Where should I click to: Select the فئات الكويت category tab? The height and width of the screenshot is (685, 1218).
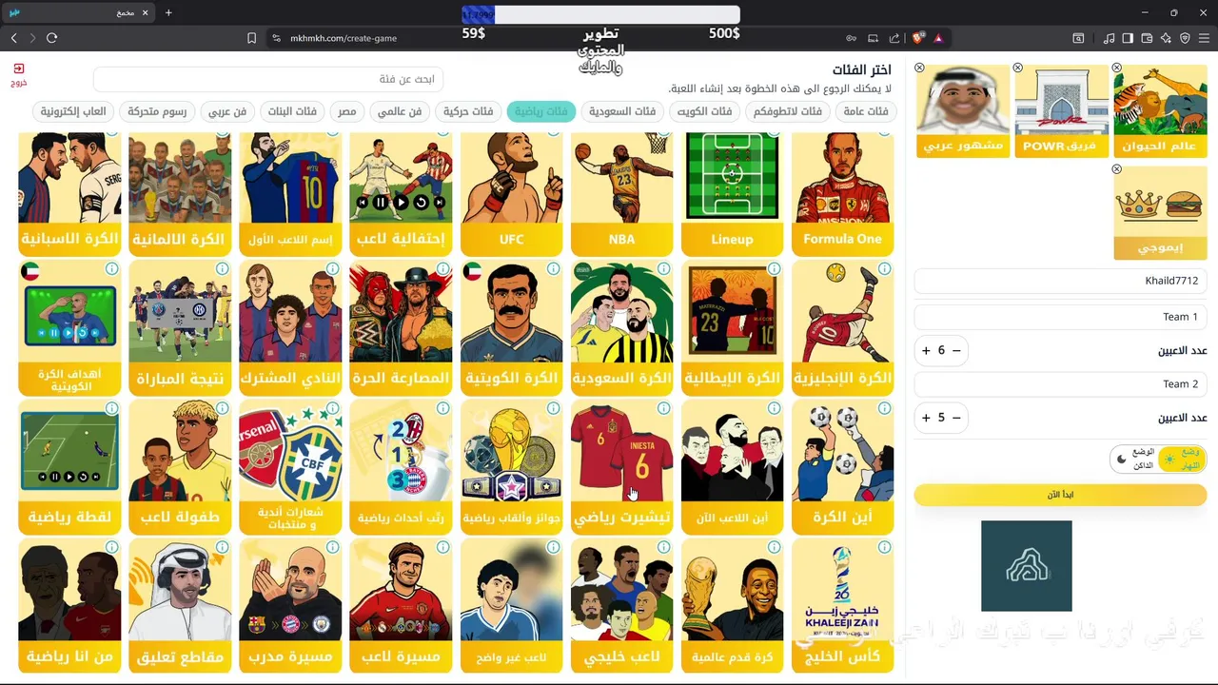(704, 111)
